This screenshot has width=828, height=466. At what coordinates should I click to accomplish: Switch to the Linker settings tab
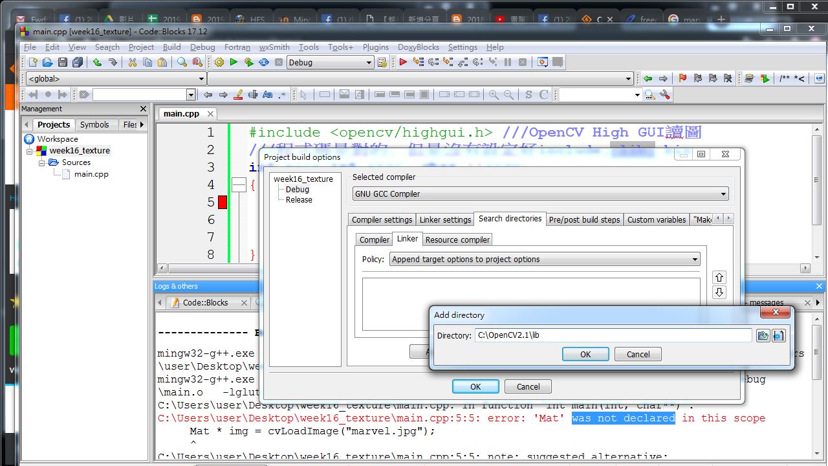(445, 219)
